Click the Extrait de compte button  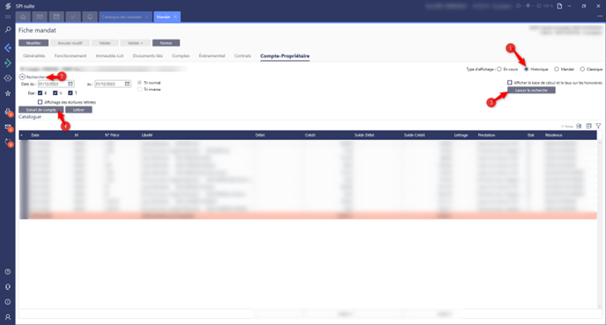click(x=41, y=110)
